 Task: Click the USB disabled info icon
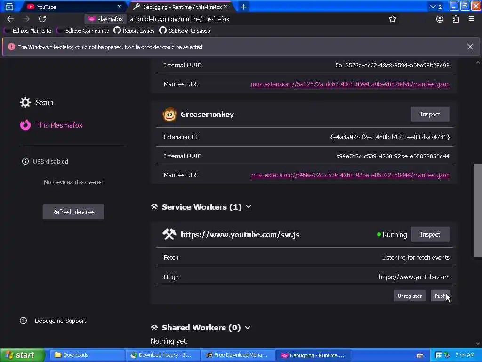[25, 161]
